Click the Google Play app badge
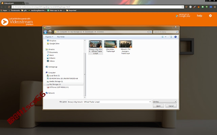This screenshot has width=217, height=135. coord(183,16)
